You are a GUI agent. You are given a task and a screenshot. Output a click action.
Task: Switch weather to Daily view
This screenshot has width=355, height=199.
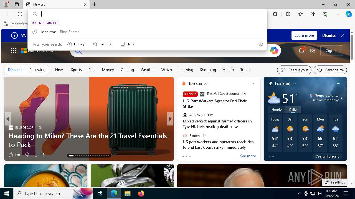pyautogui.click(x=293, y=110)
